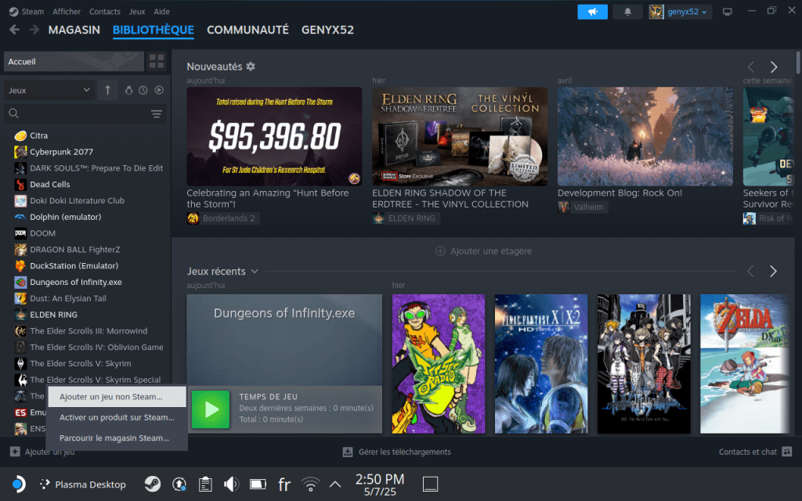Viewport: 802px width, 501px height.
Task: Open Gérer les téléchargements
Action: [x=397, y=452]
